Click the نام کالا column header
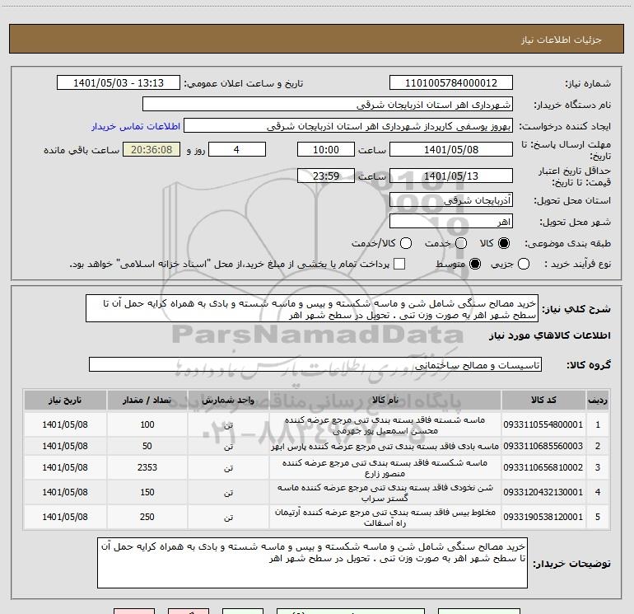Image resolution: width=634 pixels, height=614 pixels. [385, 401]
